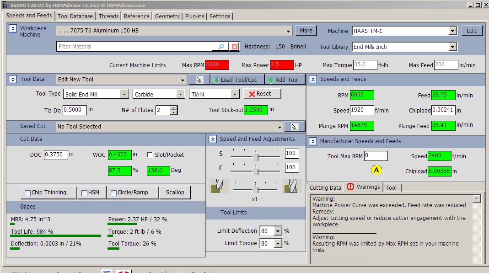The width and height of the screenshot is (489, 273).
Task: Enable the HSM checkbox
Action: tap(85, 193)
